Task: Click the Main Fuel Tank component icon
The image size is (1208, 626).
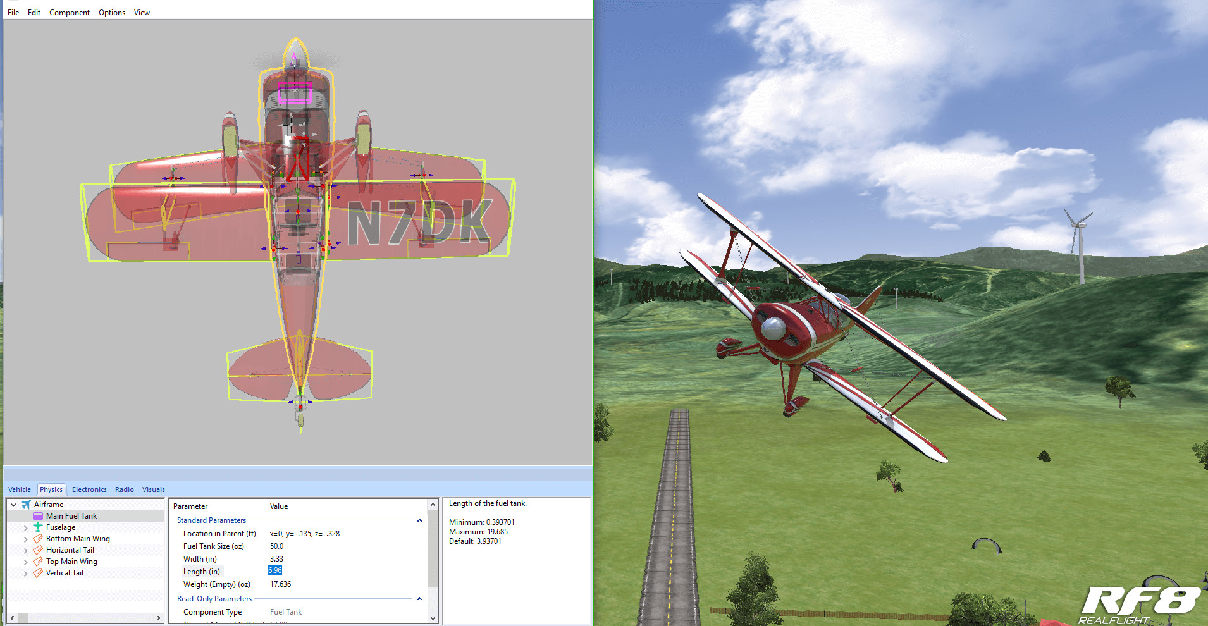Action: point(38,515)
